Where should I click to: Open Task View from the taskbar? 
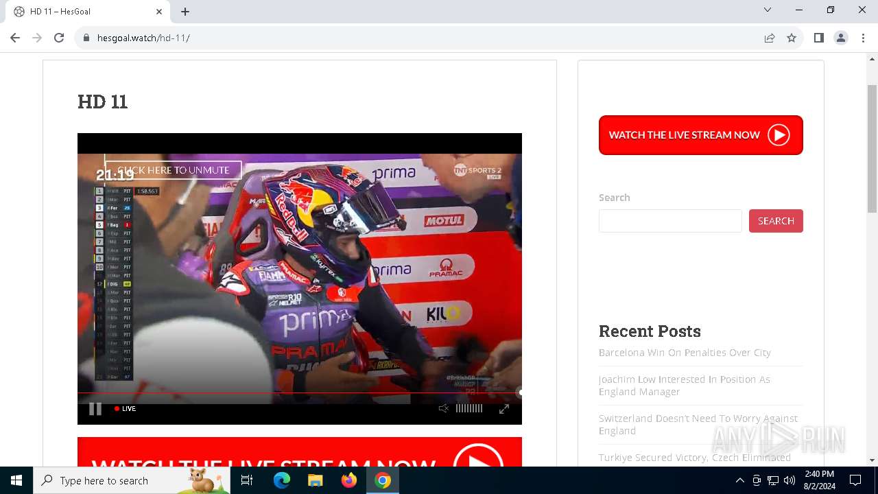click(247, 480)
